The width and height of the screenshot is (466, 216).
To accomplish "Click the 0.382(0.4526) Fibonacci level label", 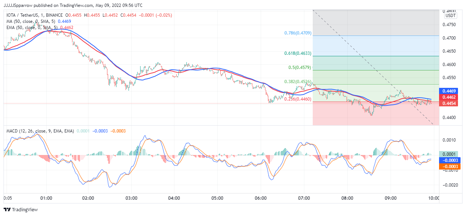I will (x=298, y=82).
